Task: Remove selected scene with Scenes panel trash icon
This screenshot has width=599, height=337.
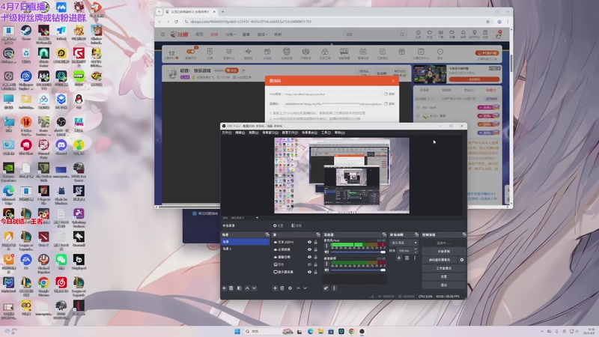Action: [x=231, y=288]
